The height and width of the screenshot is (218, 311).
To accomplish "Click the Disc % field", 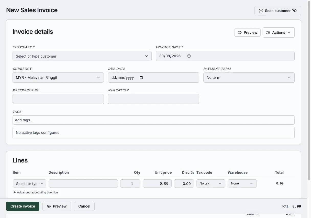I will tap(184, 183).
